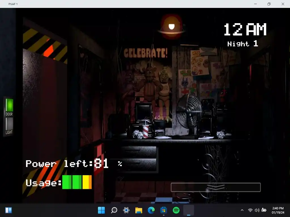Click the 12 AM clock text
Screen dimensions: 290x217
point(245,29)
